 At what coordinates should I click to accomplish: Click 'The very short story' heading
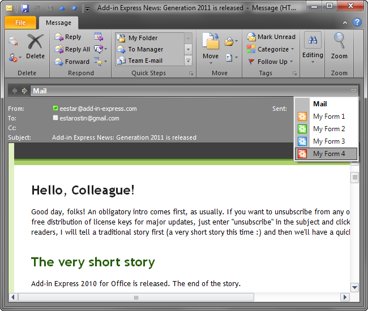[x=93, y=262]
